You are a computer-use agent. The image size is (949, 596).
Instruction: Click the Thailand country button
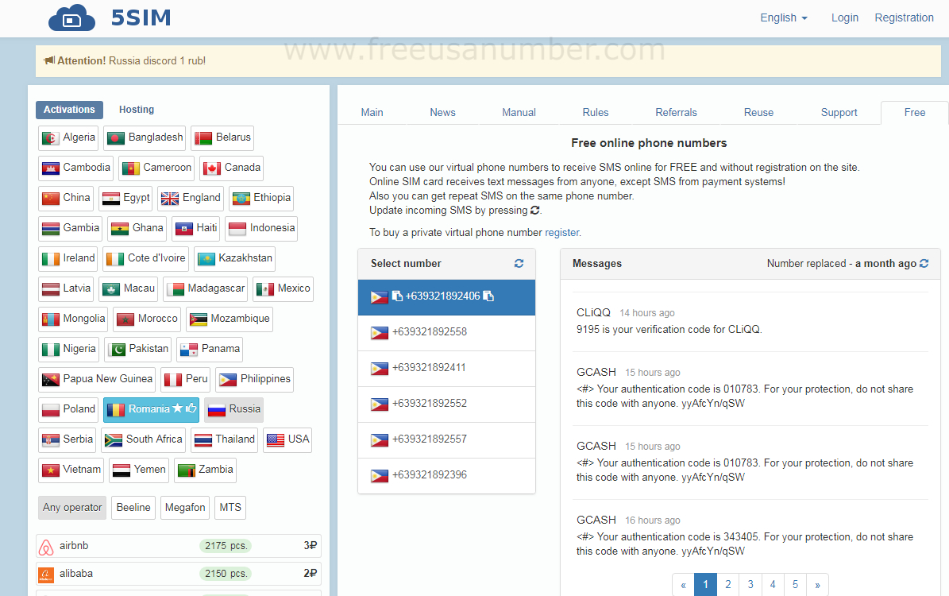(x=224, y=439)
